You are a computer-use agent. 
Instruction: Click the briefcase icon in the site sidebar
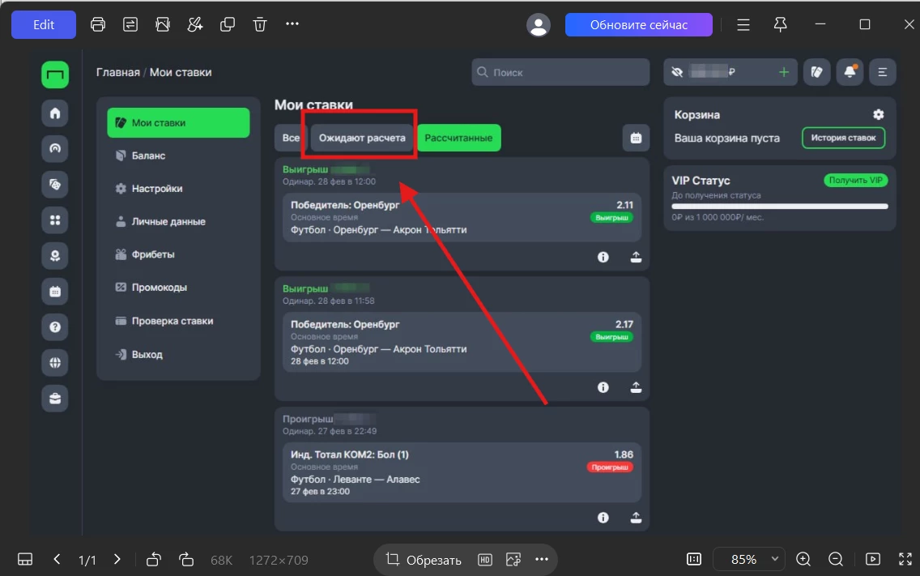click(55, 399)
